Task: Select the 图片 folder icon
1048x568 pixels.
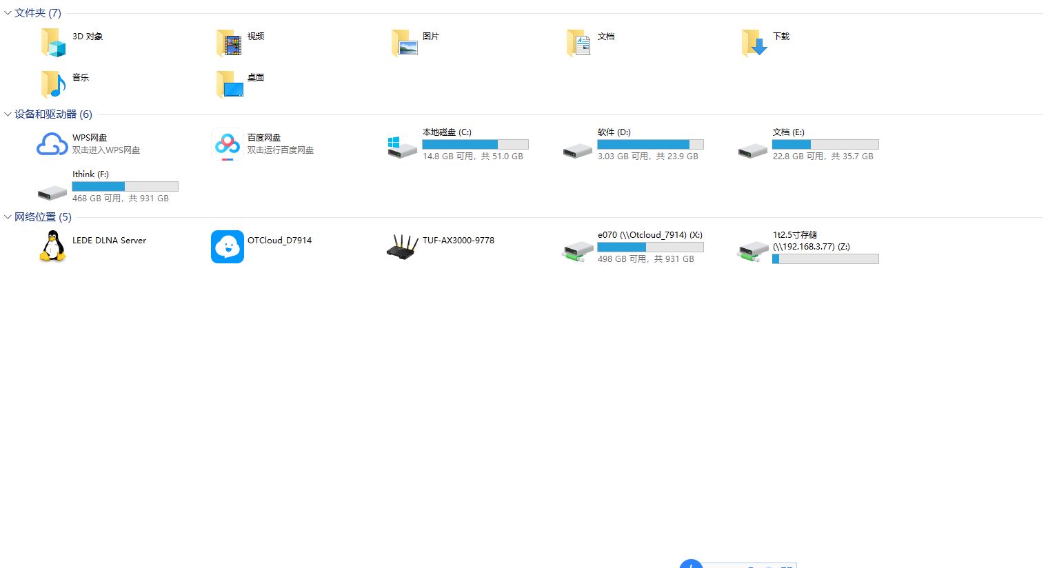Action: [x=405, y=43]
